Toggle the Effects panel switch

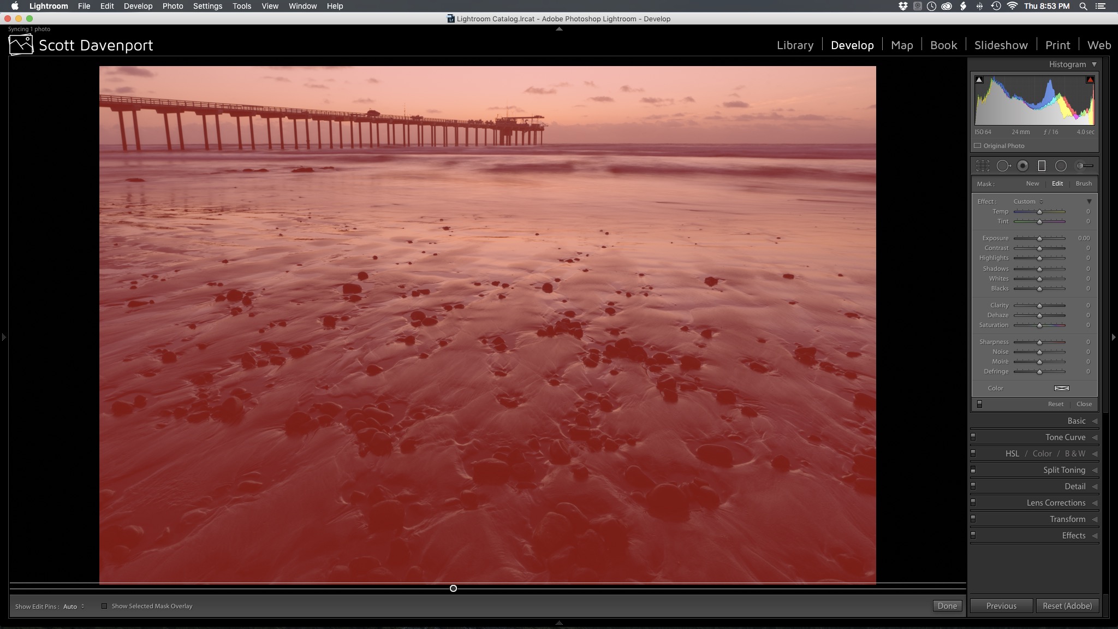[973, 535]
